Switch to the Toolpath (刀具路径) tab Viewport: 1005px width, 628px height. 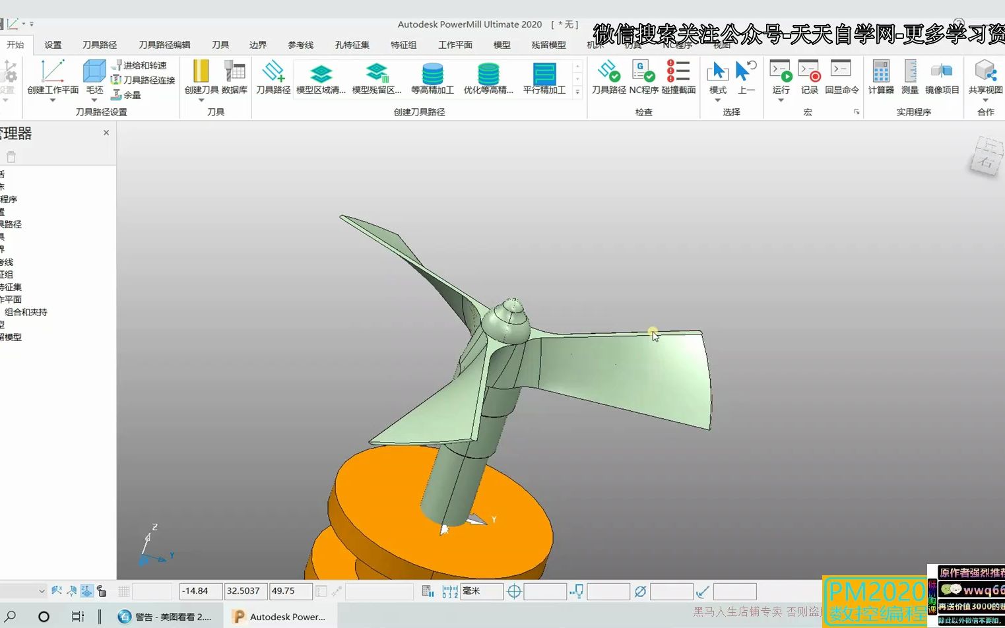coord(100,45)
